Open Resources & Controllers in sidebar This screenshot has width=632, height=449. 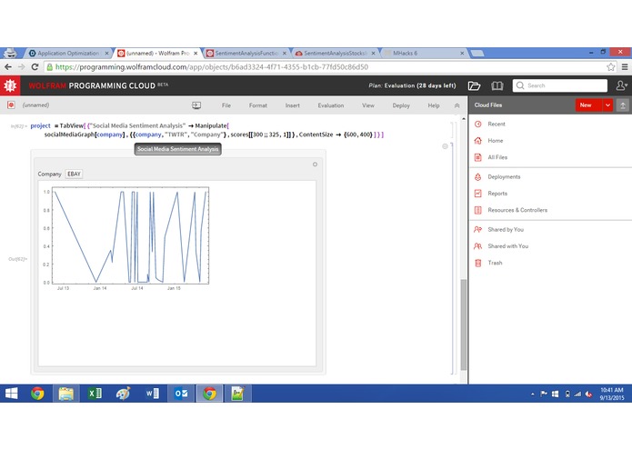point(517,210)
